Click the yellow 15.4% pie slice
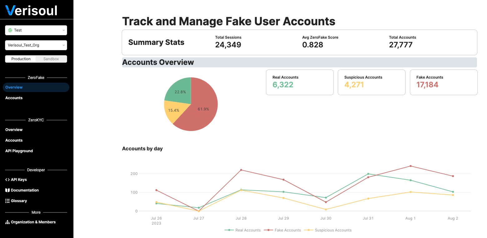The height and width of the screenshot is (238, 487). point(174,110)
